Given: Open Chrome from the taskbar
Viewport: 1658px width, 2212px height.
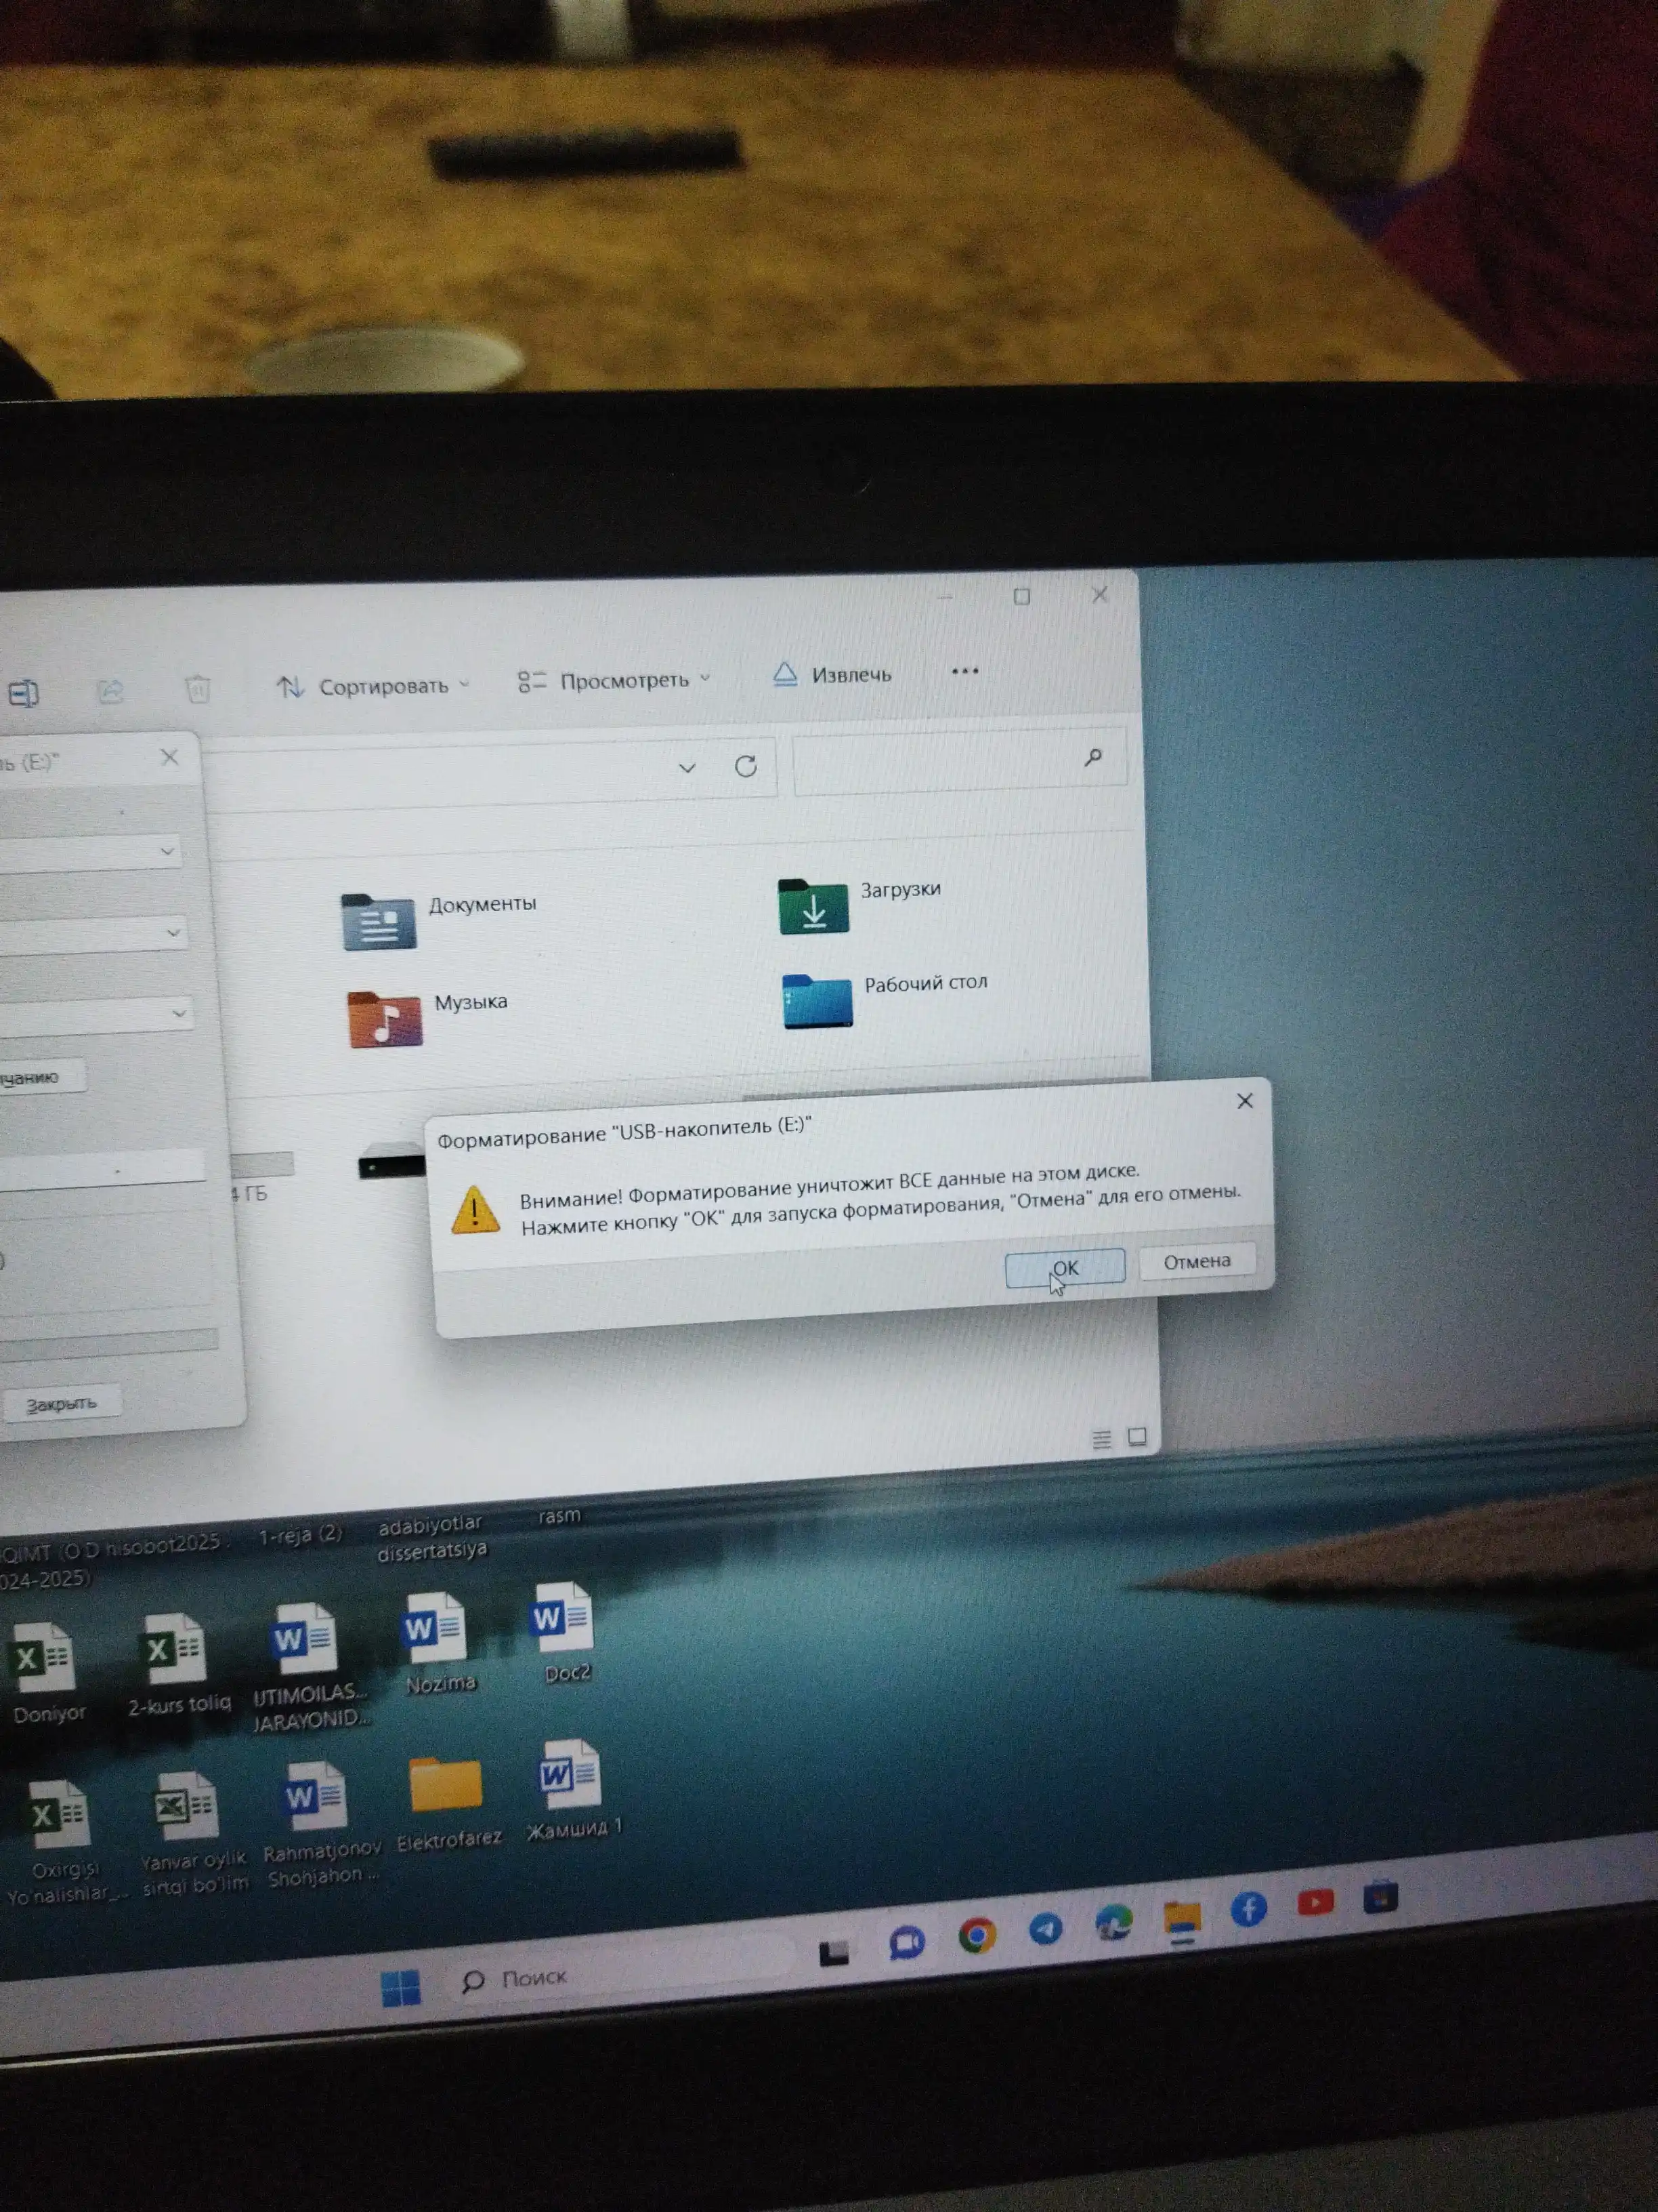Looking at the screenshot, I should coord(977,1936).
